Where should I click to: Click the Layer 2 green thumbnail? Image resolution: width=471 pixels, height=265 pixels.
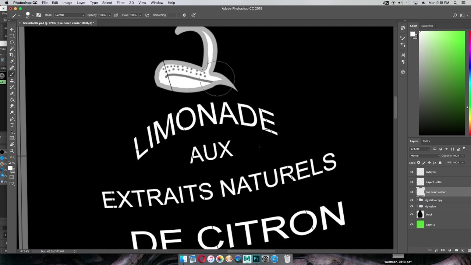[420, 225]
